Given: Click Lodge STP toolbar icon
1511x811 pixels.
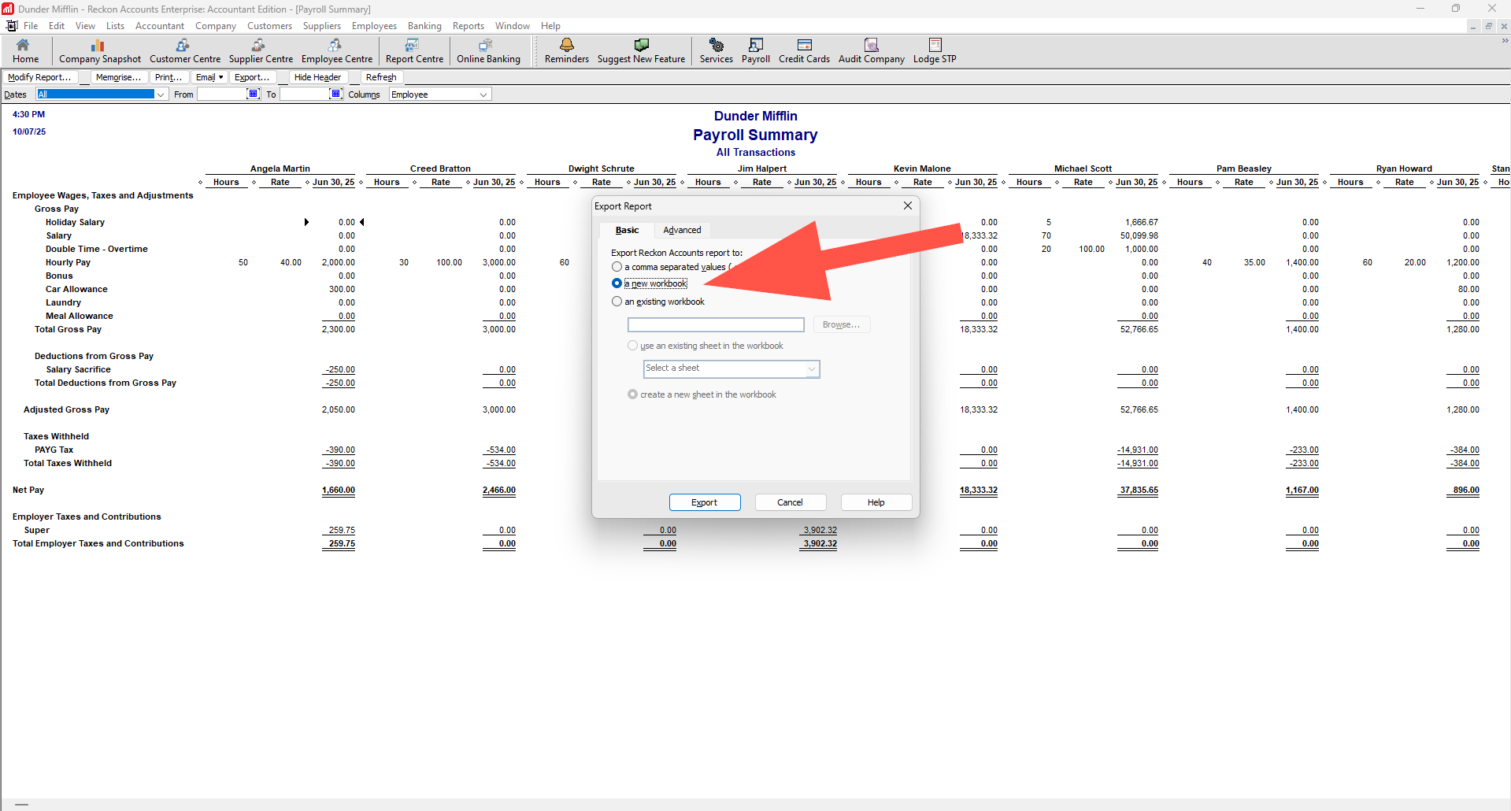Looking at the screenshot, I should (x=935, y=51).
